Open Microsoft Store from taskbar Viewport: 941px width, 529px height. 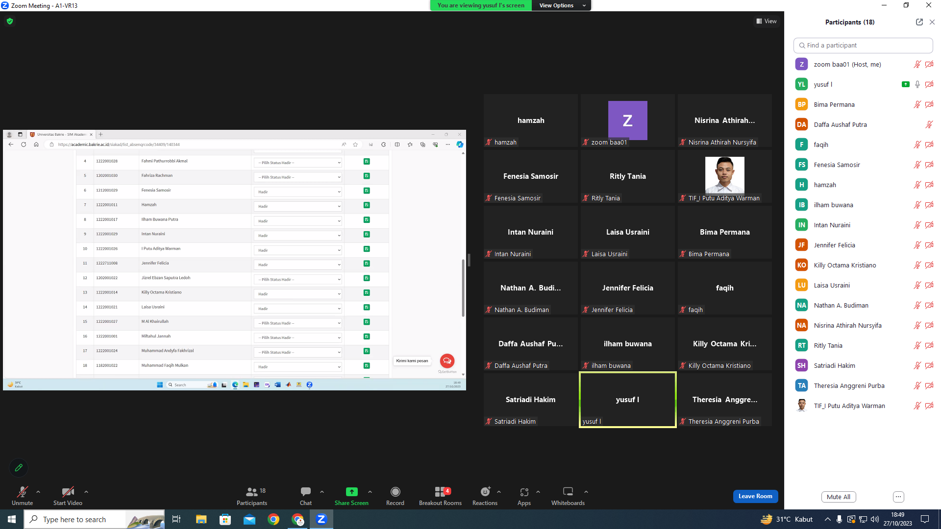pyautogui.click(x=225, y=519)
